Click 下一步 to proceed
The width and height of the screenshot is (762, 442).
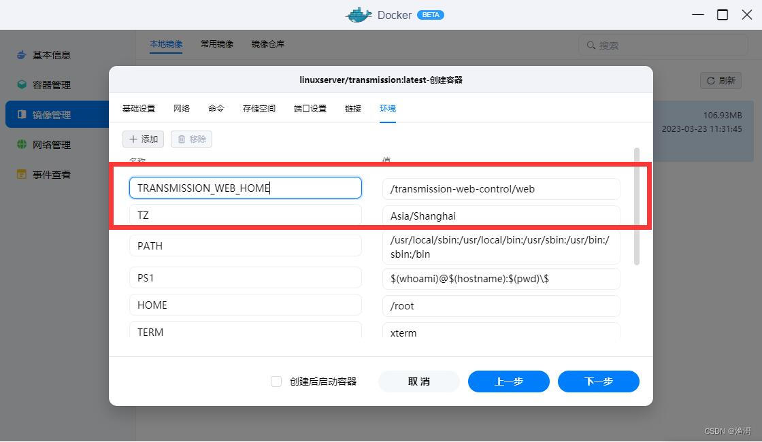(x=599, y=381)
